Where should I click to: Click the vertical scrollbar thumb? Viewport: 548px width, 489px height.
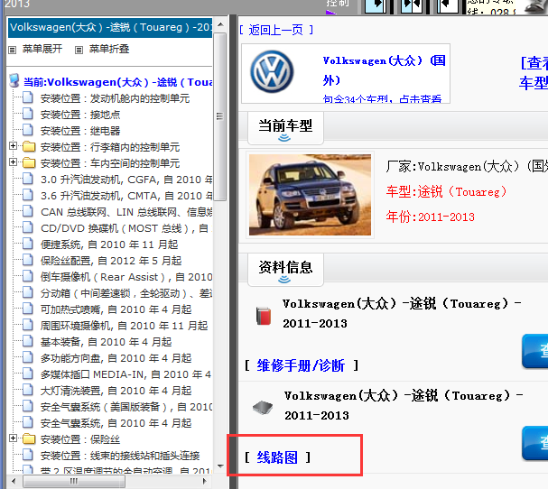(220, 116)
